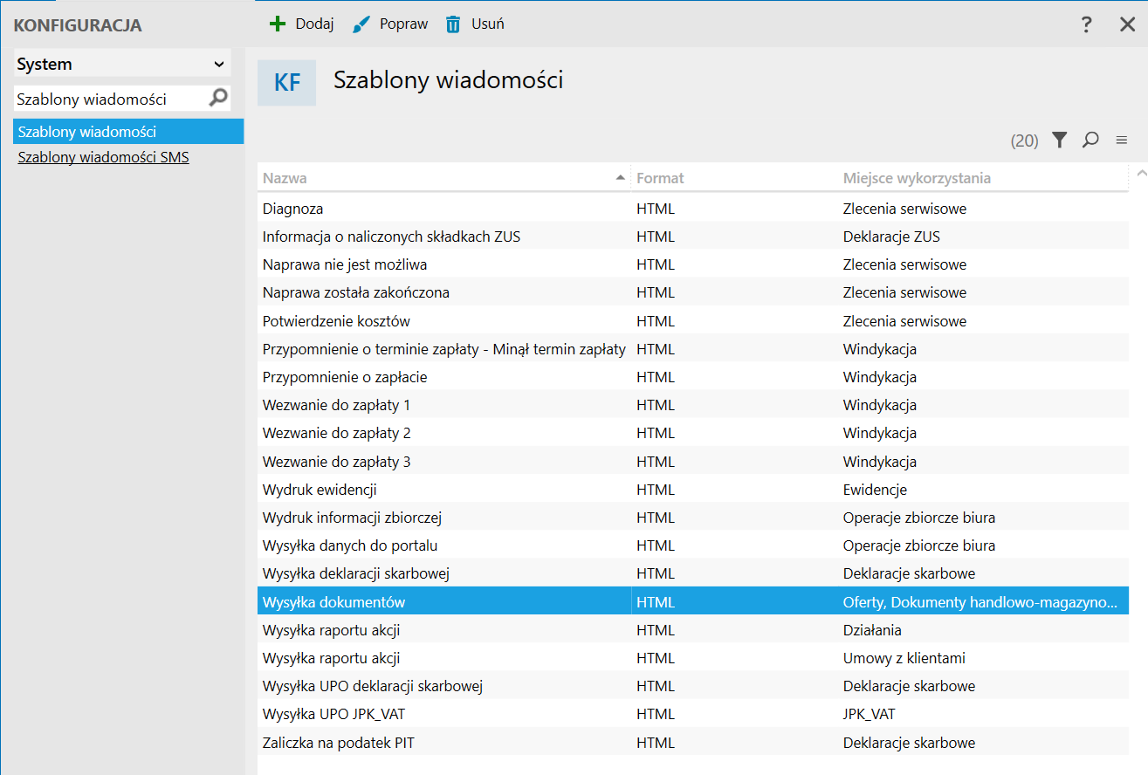
Task: Click the Format column header
Action: [x=660, y=178]
